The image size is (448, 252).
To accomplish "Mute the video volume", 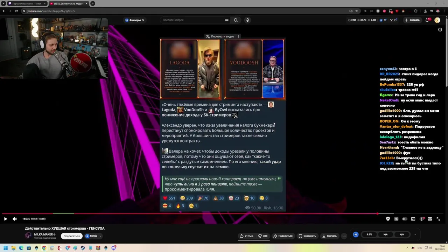I will coord(15,219).
